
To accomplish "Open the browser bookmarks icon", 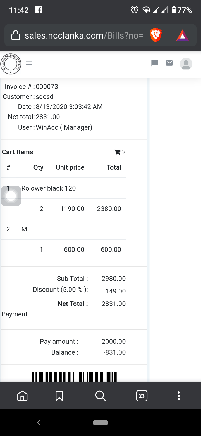I will pyautogui.click(x=59, y=396).
